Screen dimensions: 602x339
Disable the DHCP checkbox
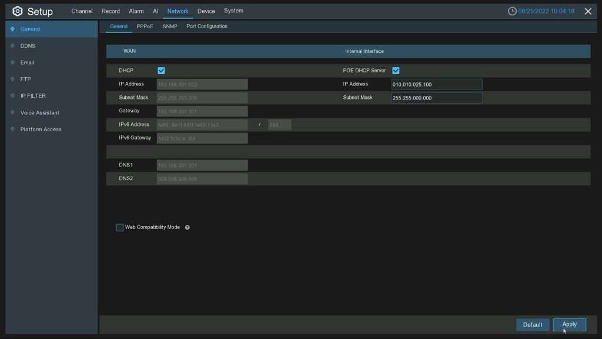click(161, 70)
